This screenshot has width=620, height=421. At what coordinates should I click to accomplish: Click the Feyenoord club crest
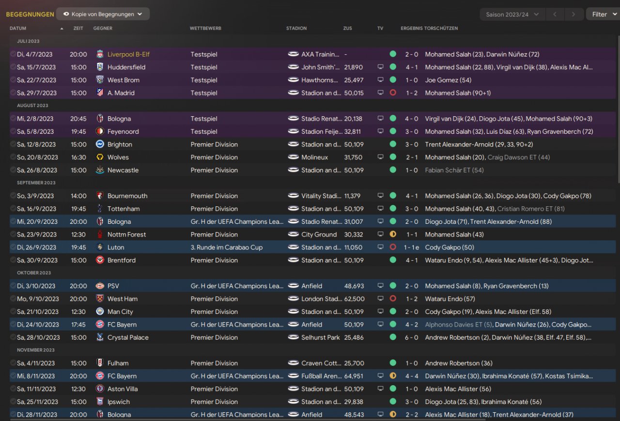click(100, 131)
